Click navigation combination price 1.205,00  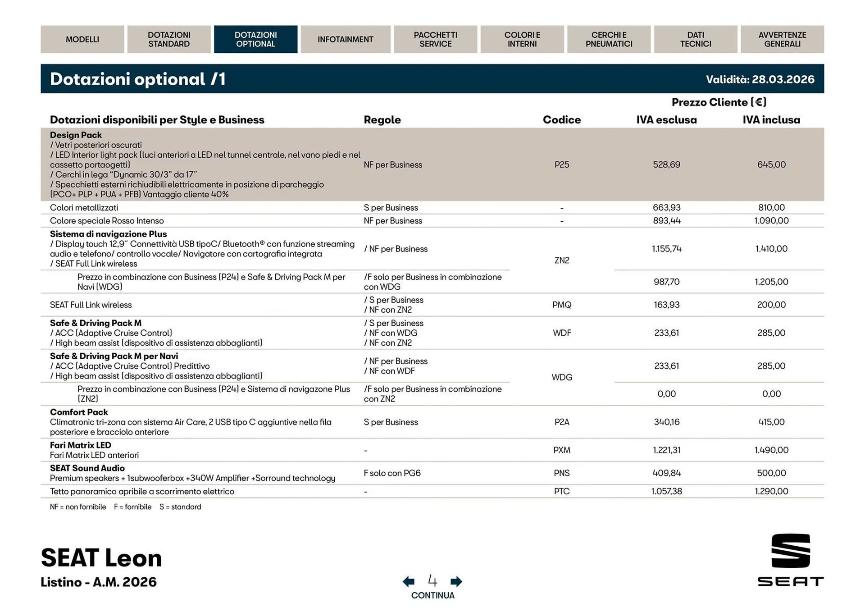coord(771,282)
